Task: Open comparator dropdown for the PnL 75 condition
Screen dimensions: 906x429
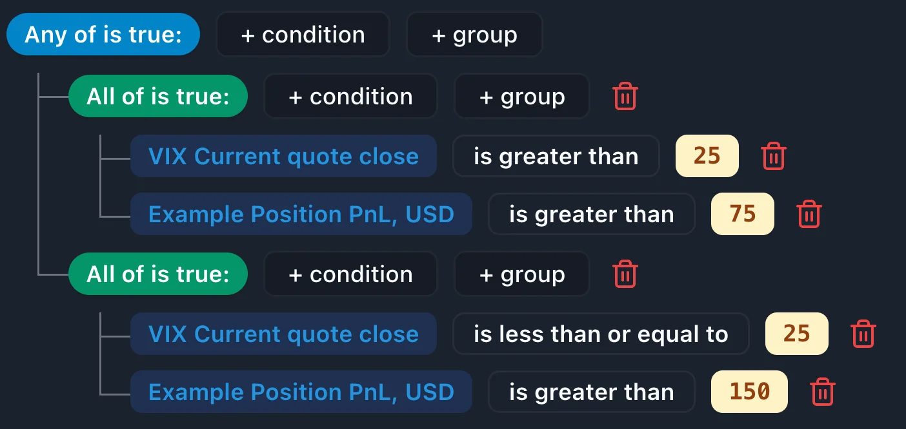Action: coord(591,214)
